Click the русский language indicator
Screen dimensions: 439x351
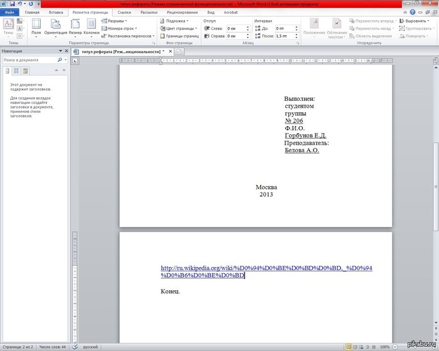(90, 347)
